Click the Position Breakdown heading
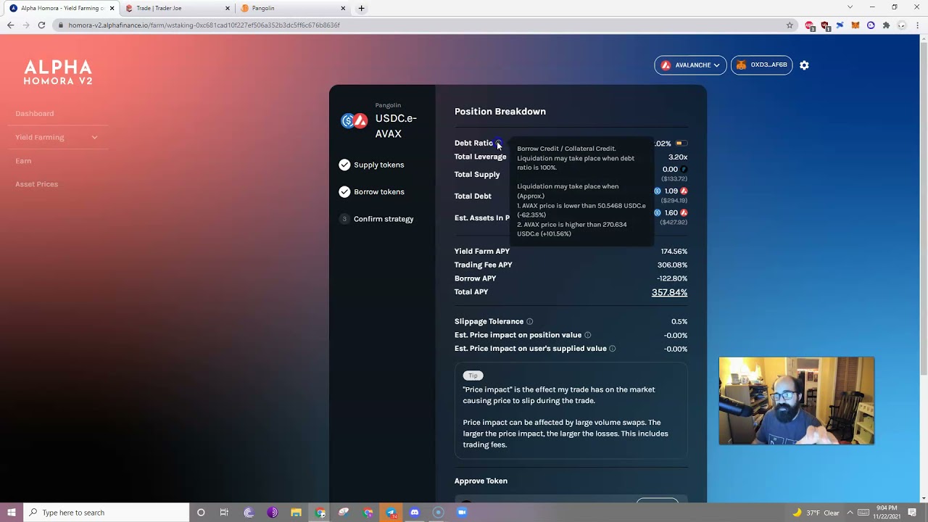928x522 pixels. (500, 112)
